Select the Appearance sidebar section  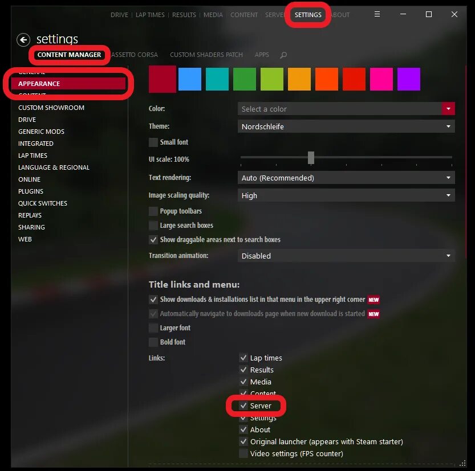pyautogui.click(x=68, y=84)
